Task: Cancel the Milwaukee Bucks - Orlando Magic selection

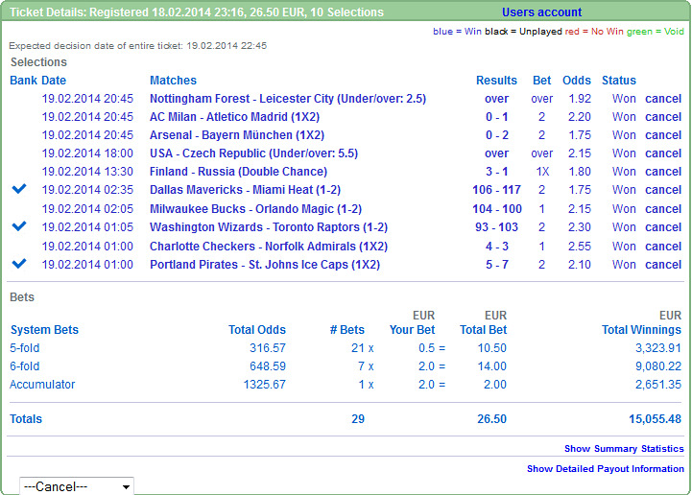Action: click(663, 209)
